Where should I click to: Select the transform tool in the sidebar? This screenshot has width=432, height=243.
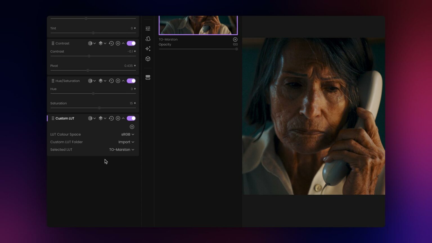(148, 39)
